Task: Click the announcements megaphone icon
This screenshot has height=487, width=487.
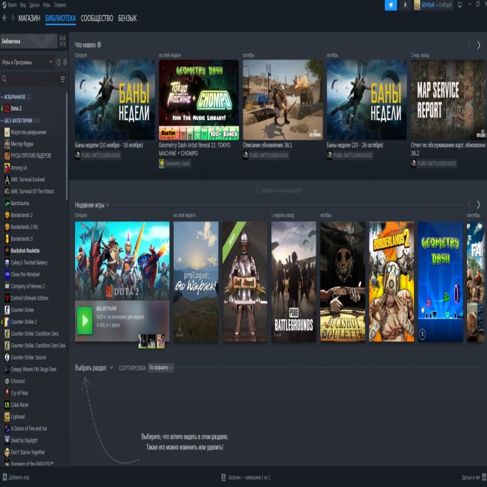Action: (x=391, y=5)
